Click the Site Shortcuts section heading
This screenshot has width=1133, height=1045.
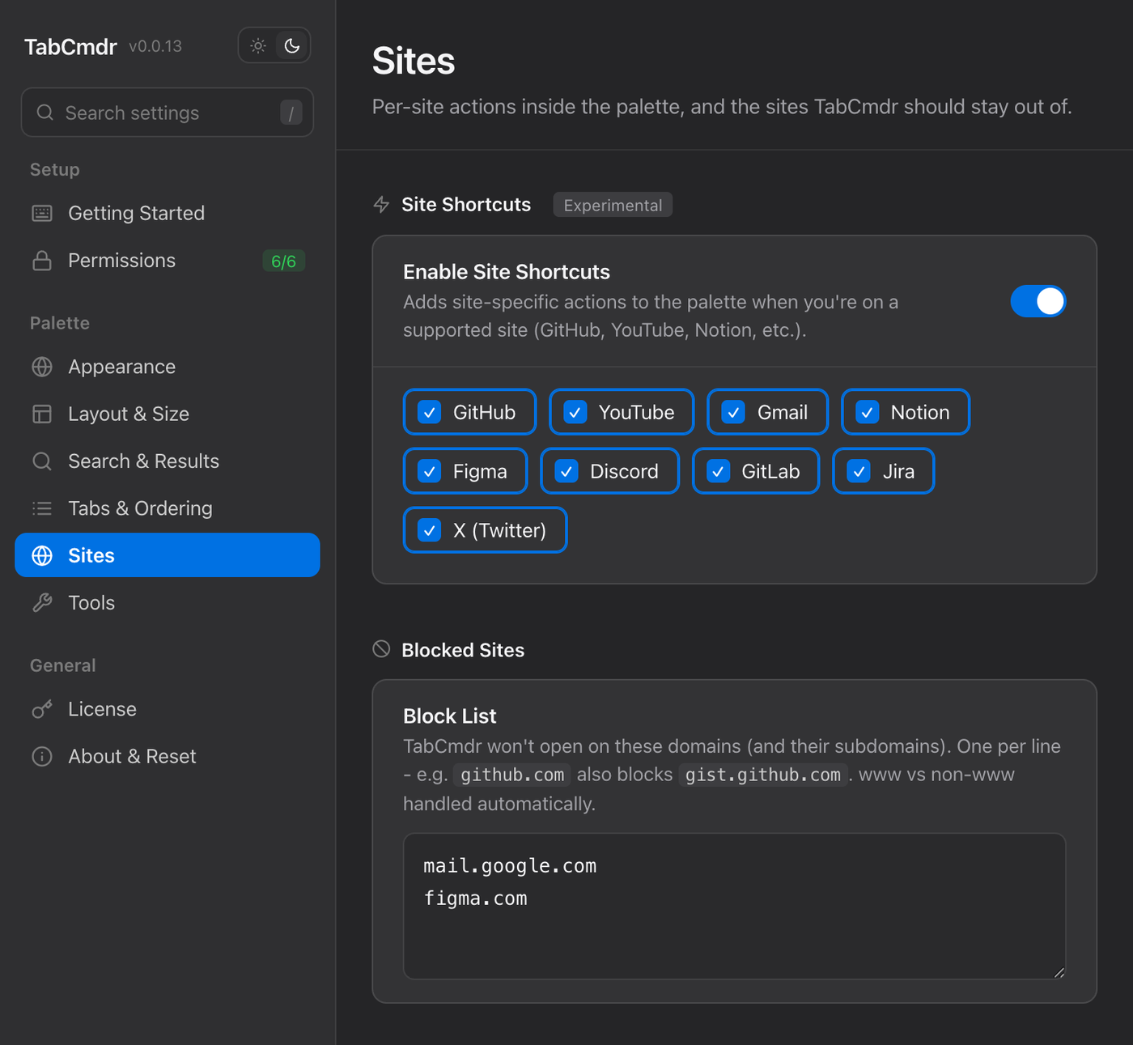click(x=466, y=205)
